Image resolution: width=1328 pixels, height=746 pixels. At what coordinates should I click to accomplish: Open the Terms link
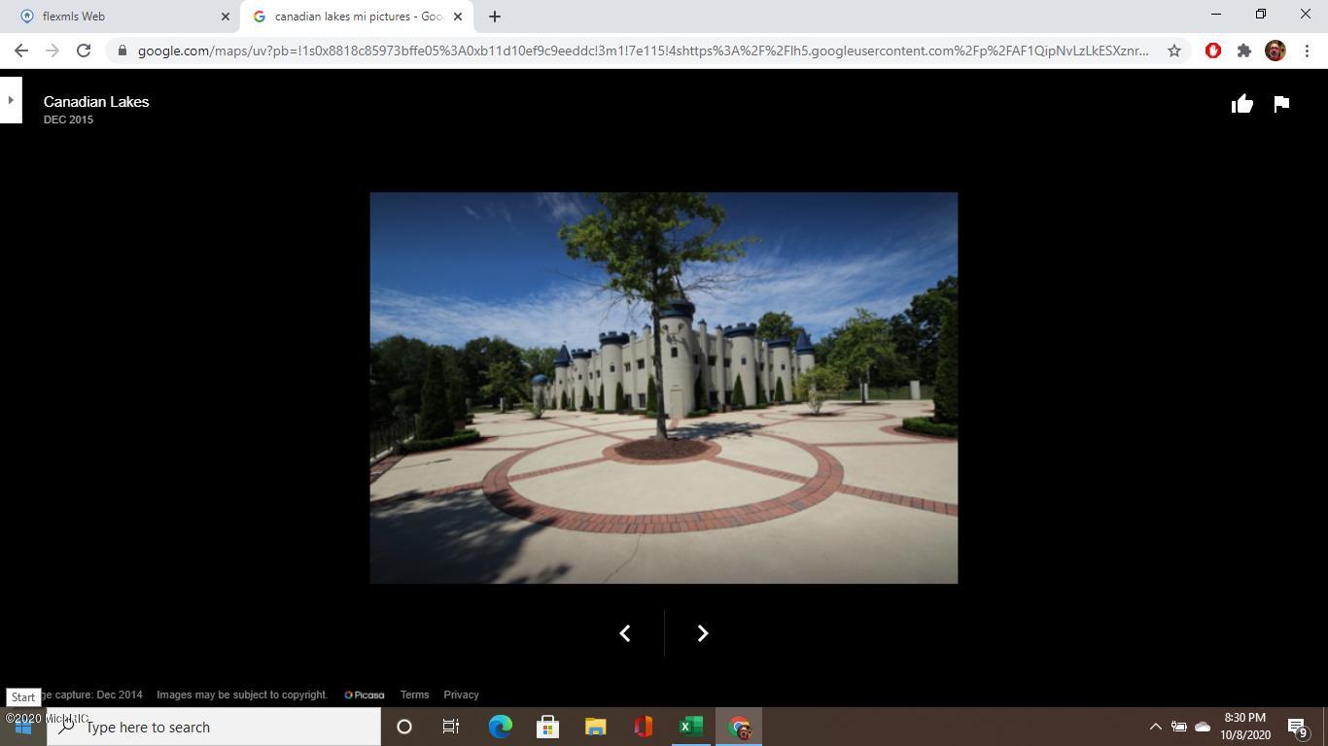tap(414, 695)
